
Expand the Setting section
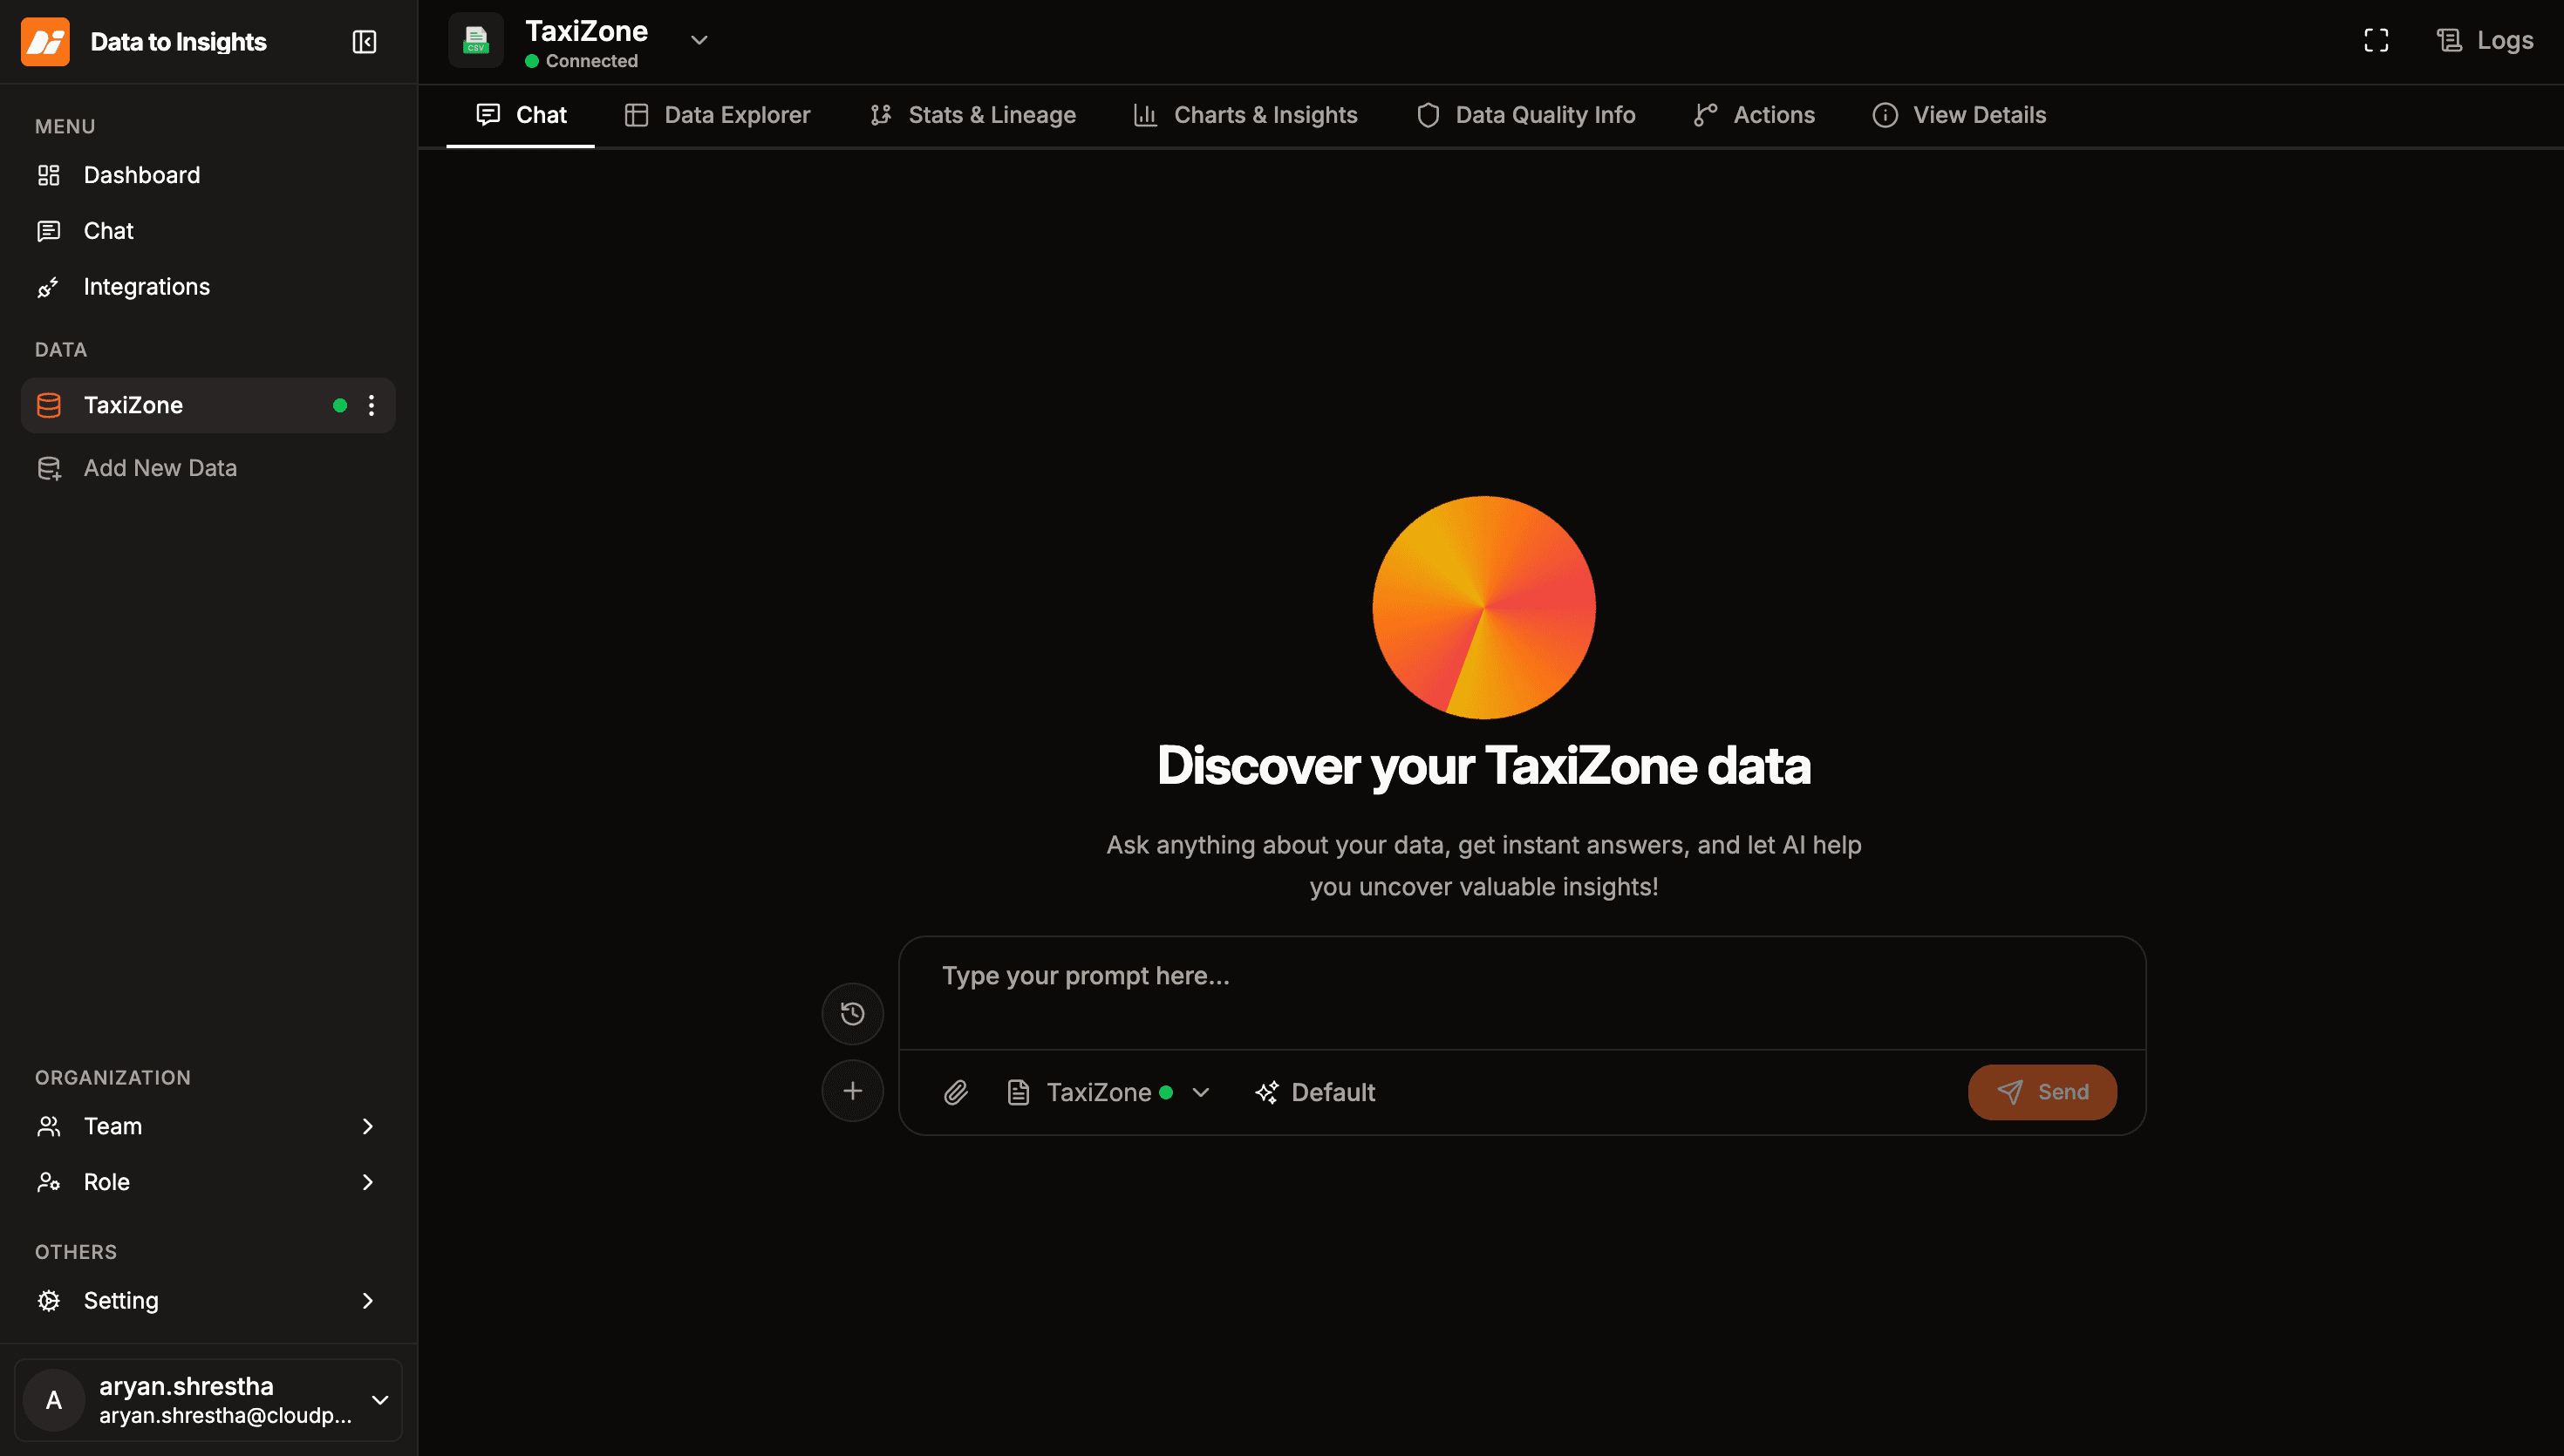(207, 1300)
